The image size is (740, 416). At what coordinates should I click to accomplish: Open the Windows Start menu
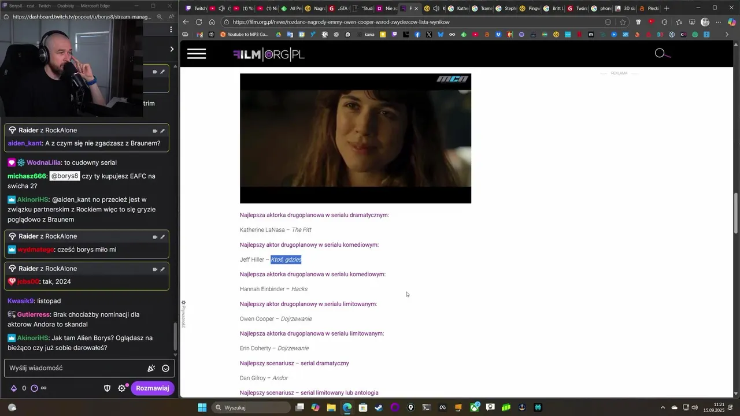202,407
